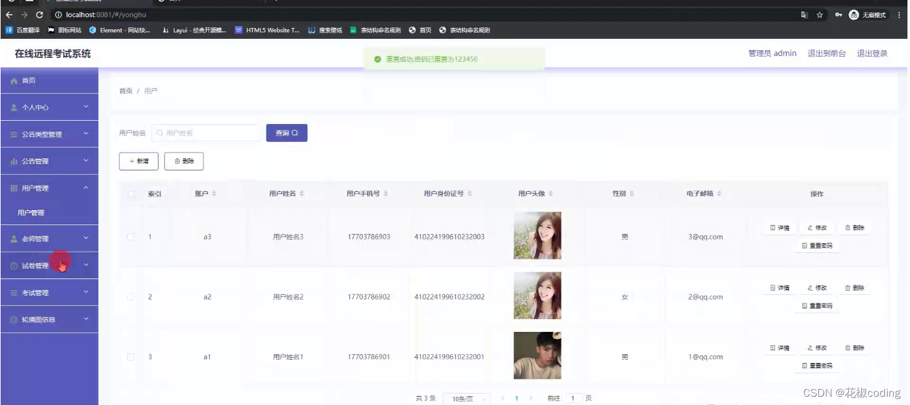Sort by the 用户身份证号 column arrows
The image size is (910, 405).
pos(469,193)
